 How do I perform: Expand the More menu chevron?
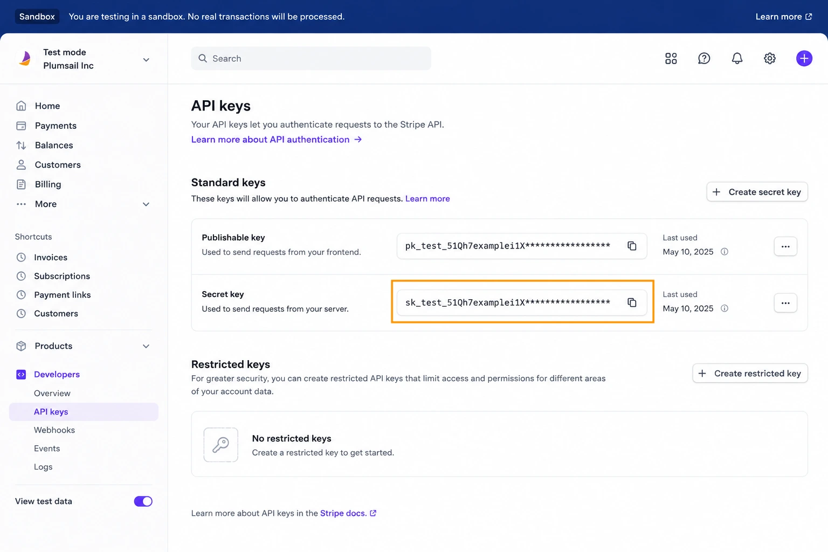[146, 204]
